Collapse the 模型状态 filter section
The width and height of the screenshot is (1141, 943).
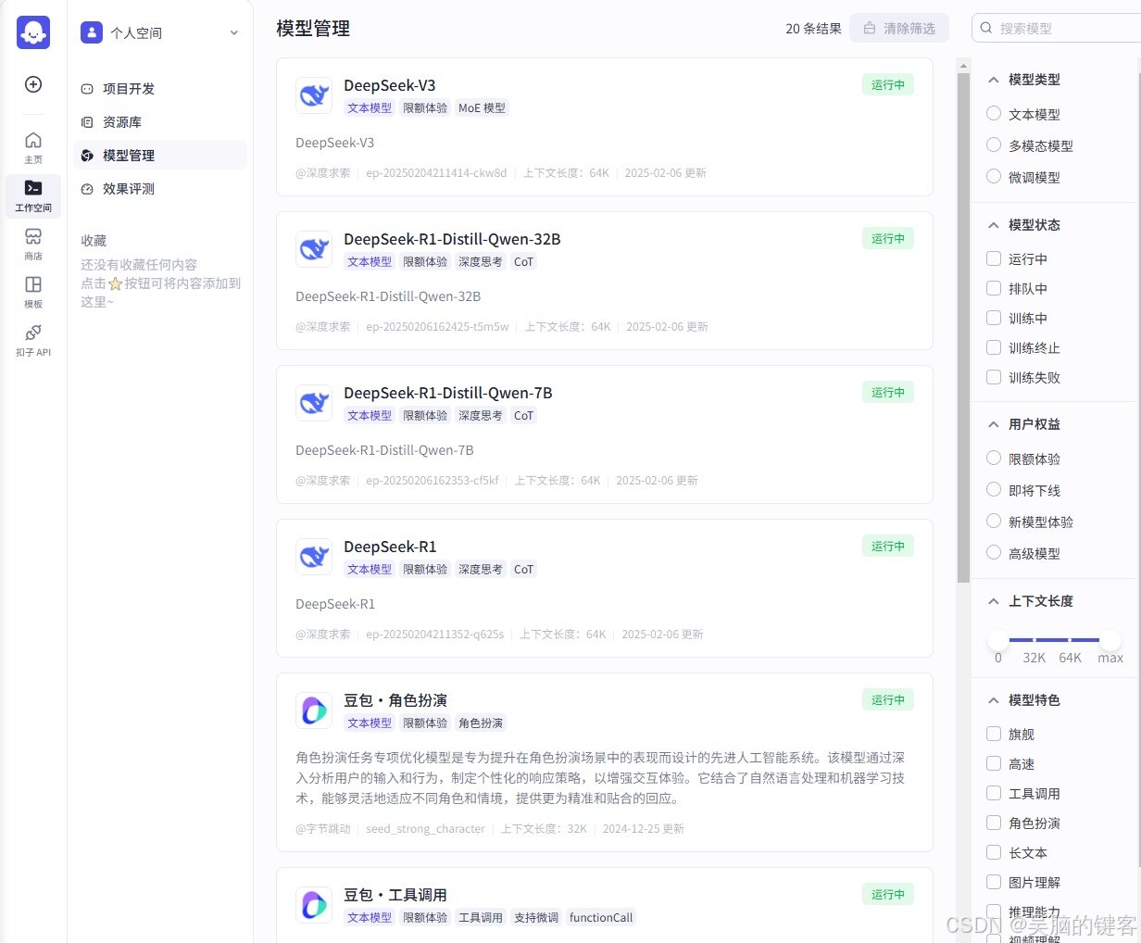coord(994,225)
